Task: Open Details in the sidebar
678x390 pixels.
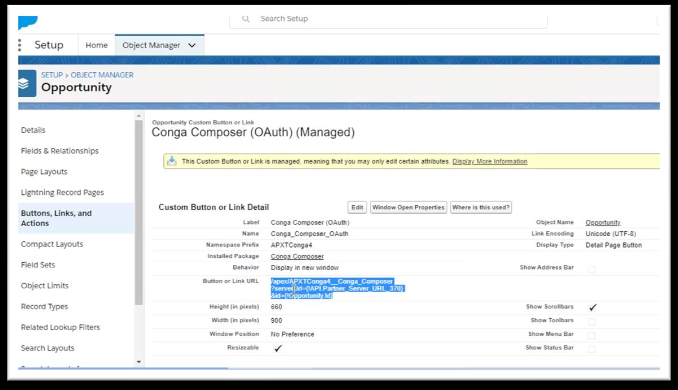Action: tap(33, 130)
